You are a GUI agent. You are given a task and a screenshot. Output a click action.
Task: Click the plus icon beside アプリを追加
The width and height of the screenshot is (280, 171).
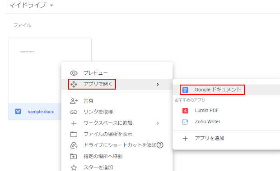185,139
